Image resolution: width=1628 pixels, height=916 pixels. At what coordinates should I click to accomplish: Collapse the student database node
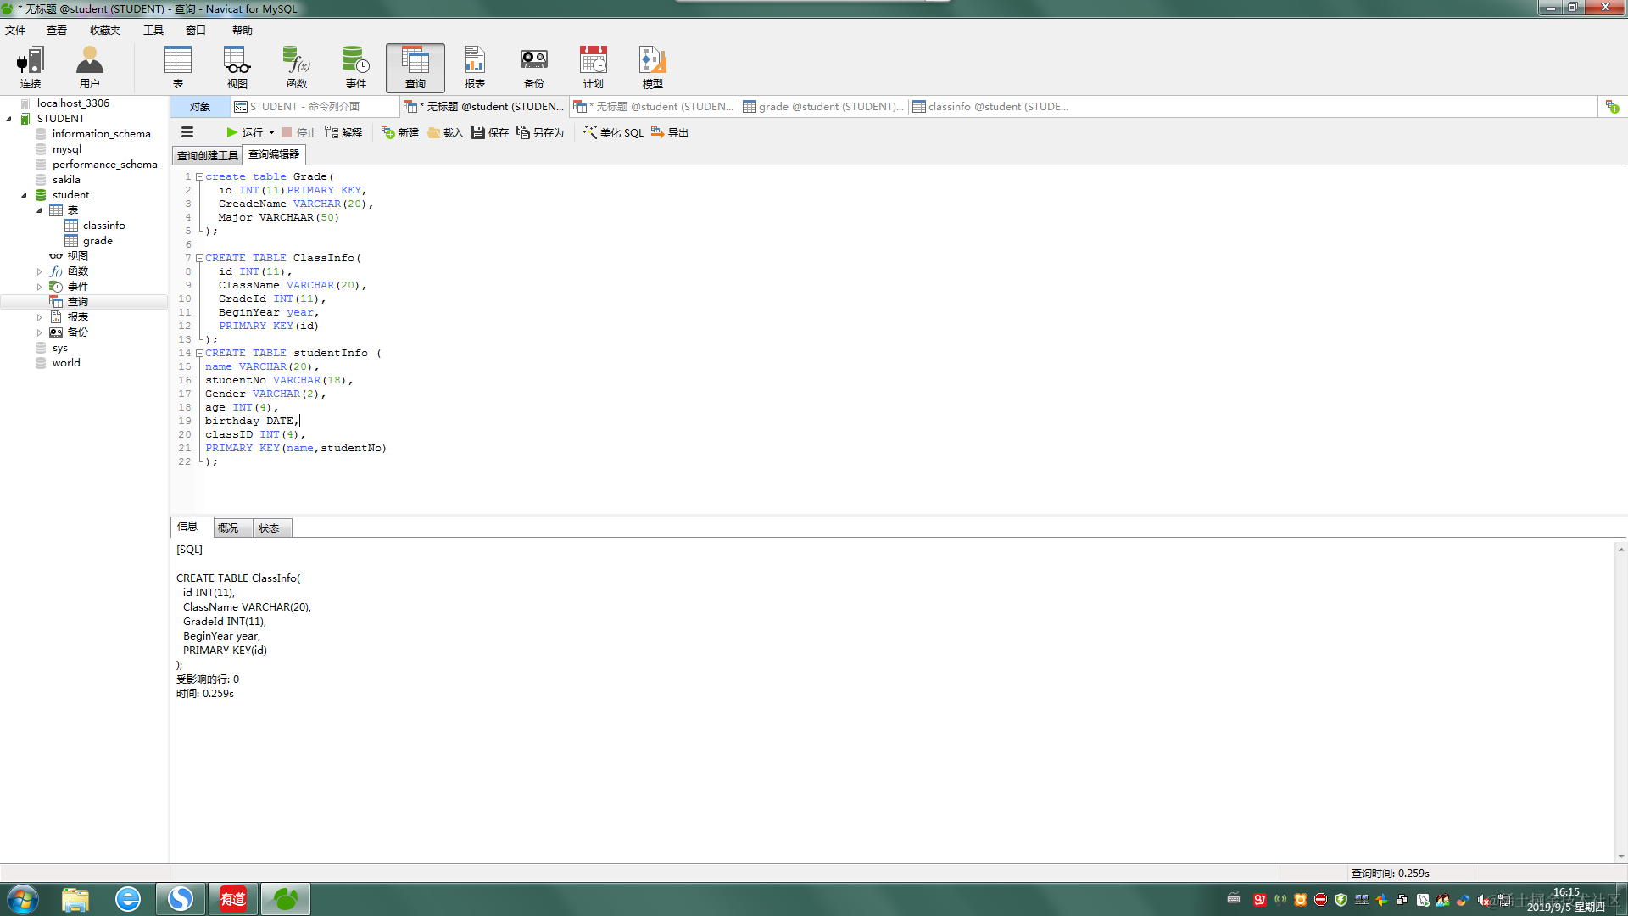pos(24,195)
